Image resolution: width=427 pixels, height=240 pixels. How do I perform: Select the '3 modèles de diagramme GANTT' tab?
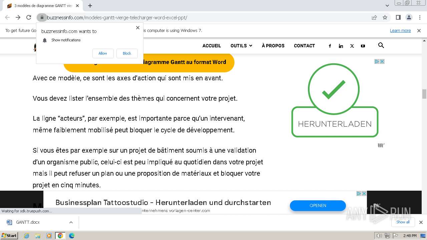[43, 6]
